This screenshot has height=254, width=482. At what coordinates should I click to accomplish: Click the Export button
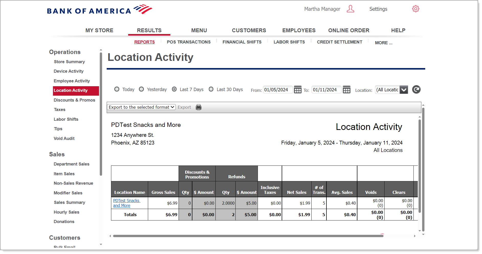[184, 107]
